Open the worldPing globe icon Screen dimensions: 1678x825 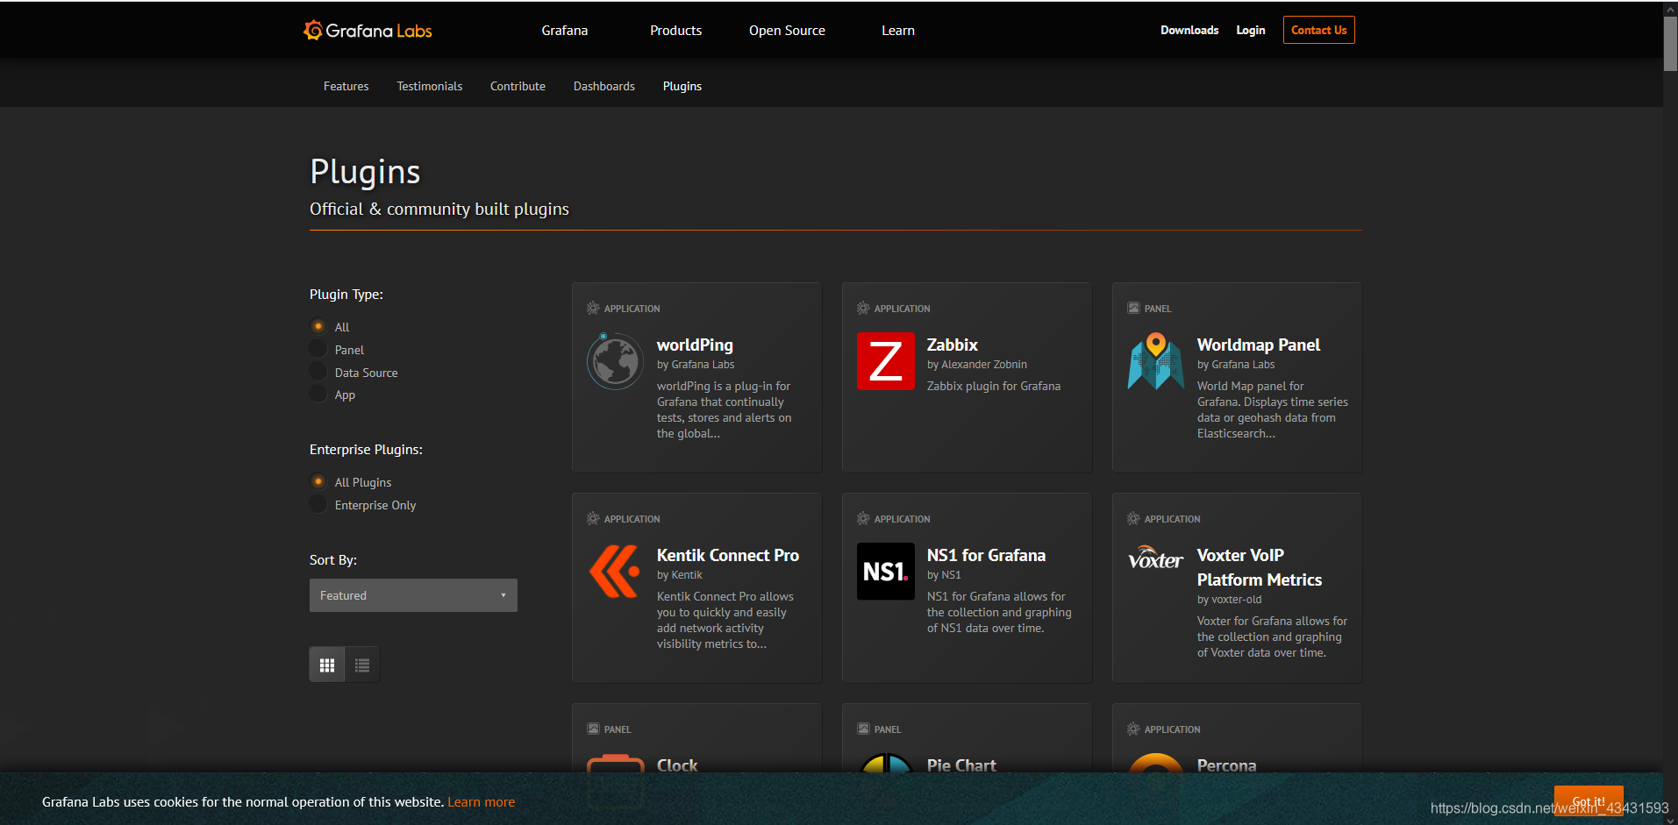click(615, 361)
